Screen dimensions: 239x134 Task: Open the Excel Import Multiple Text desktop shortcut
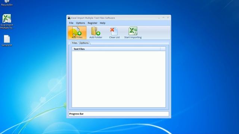7,22
